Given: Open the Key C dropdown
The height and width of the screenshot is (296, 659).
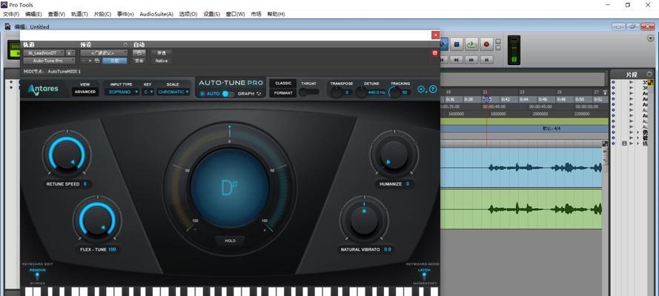Looking at the screenshot, I should pos(148,92).
